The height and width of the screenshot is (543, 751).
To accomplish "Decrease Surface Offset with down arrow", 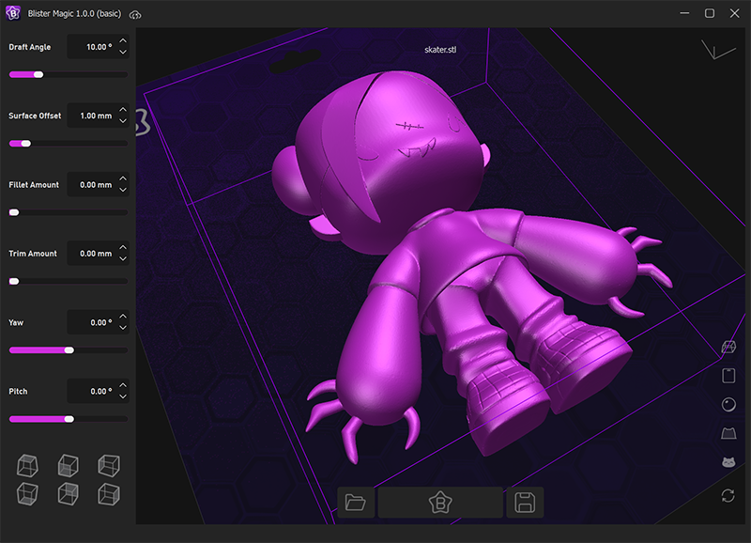I will tap(123, 121).
